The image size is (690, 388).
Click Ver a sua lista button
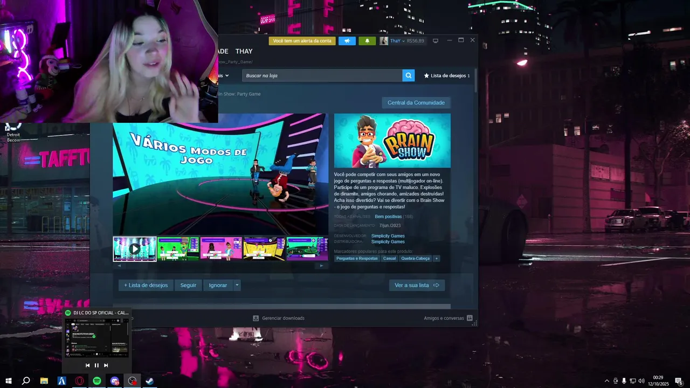(x=417, y=285)
